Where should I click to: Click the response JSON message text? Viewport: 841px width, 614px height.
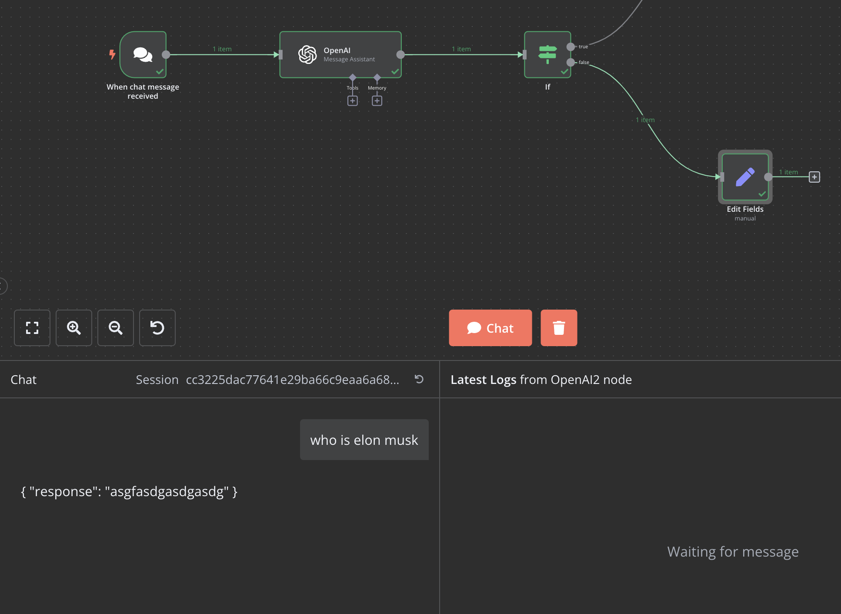pyautogui.click(x=129, y=491)
